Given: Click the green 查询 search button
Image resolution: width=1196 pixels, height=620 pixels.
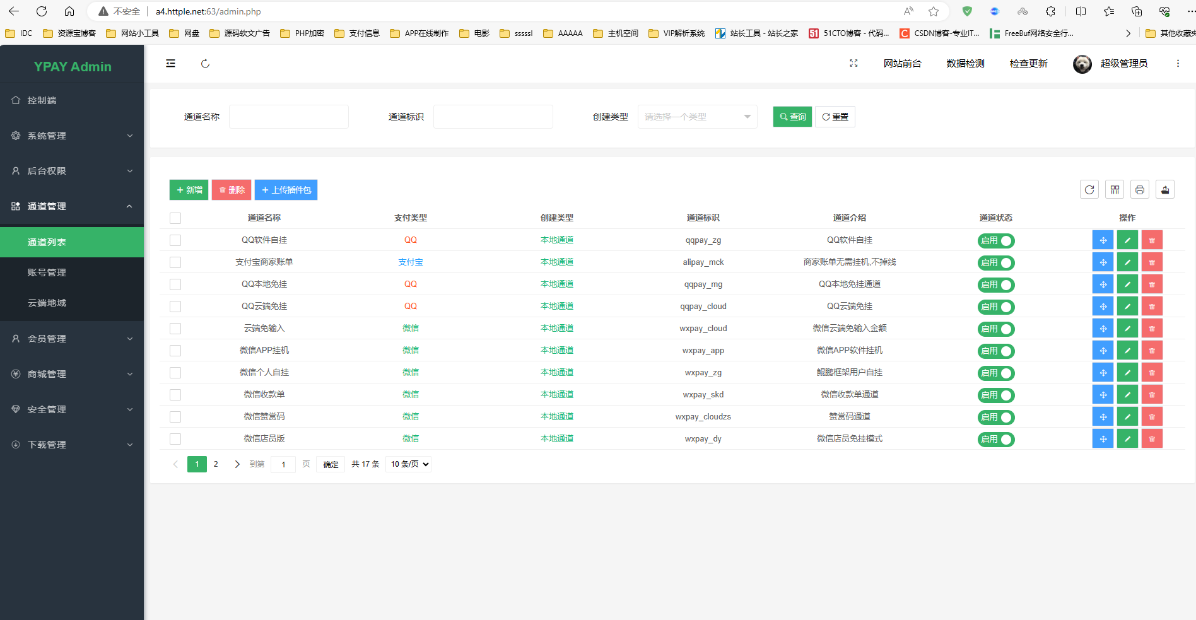Looking at the screenshot, I should click(x=792, y=117).
